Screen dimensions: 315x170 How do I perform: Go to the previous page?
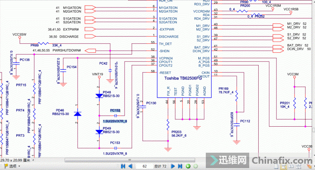point(130,166)
